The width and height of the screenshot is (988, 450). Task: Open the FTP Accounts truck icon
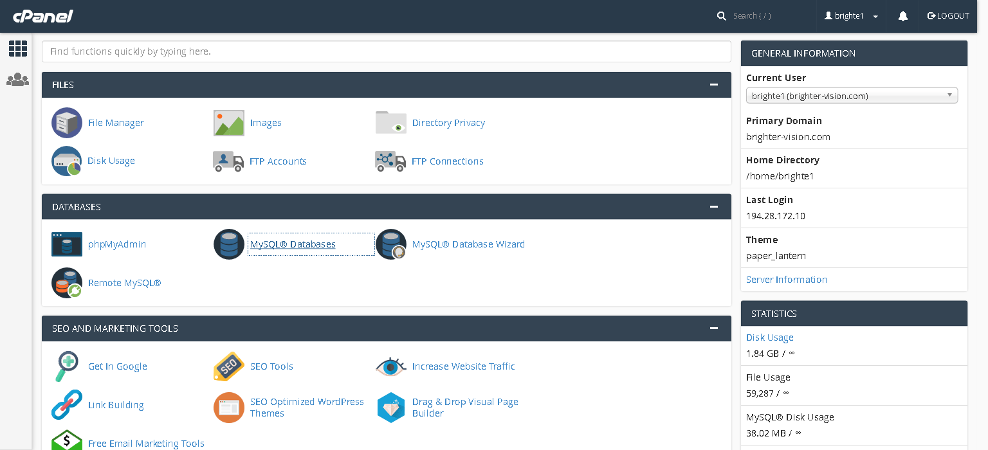point(229,161)
